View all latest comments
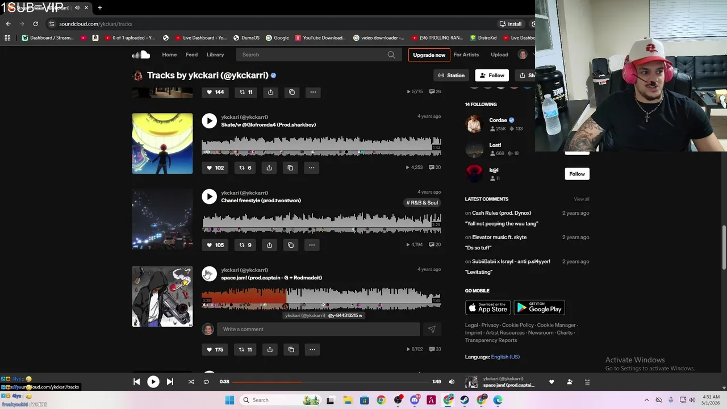 click(581, 199)
